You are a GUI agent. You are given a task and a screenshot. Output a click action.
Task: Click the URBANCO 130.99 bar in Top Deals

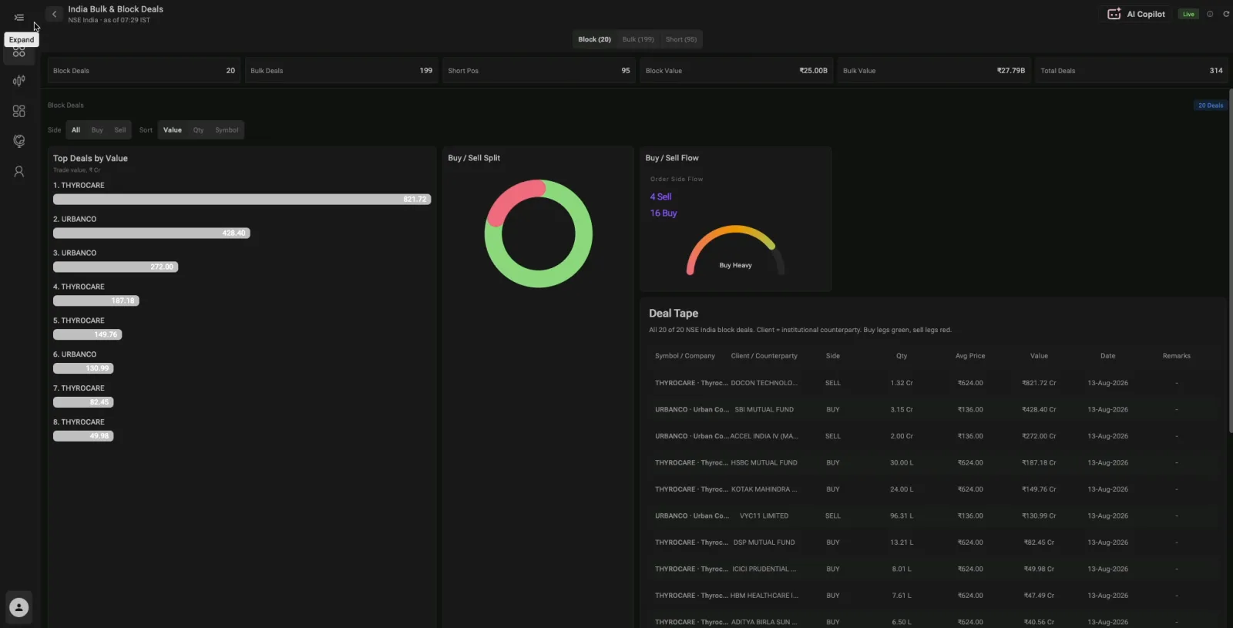click(83, 368)
